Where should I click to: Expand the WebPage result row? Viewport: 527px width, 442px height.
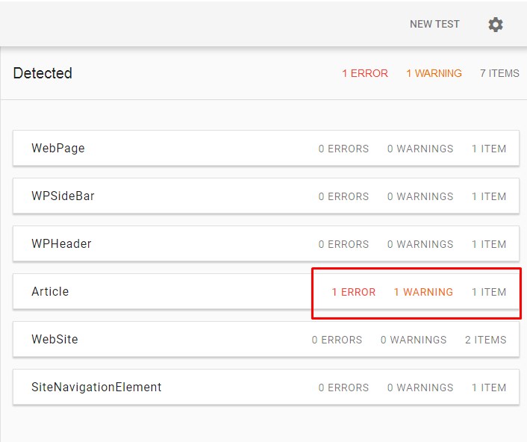(x=266, y=149)
